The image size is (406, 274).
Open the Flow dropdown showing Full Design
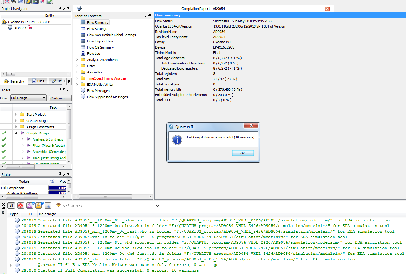[x=28, y=98]
